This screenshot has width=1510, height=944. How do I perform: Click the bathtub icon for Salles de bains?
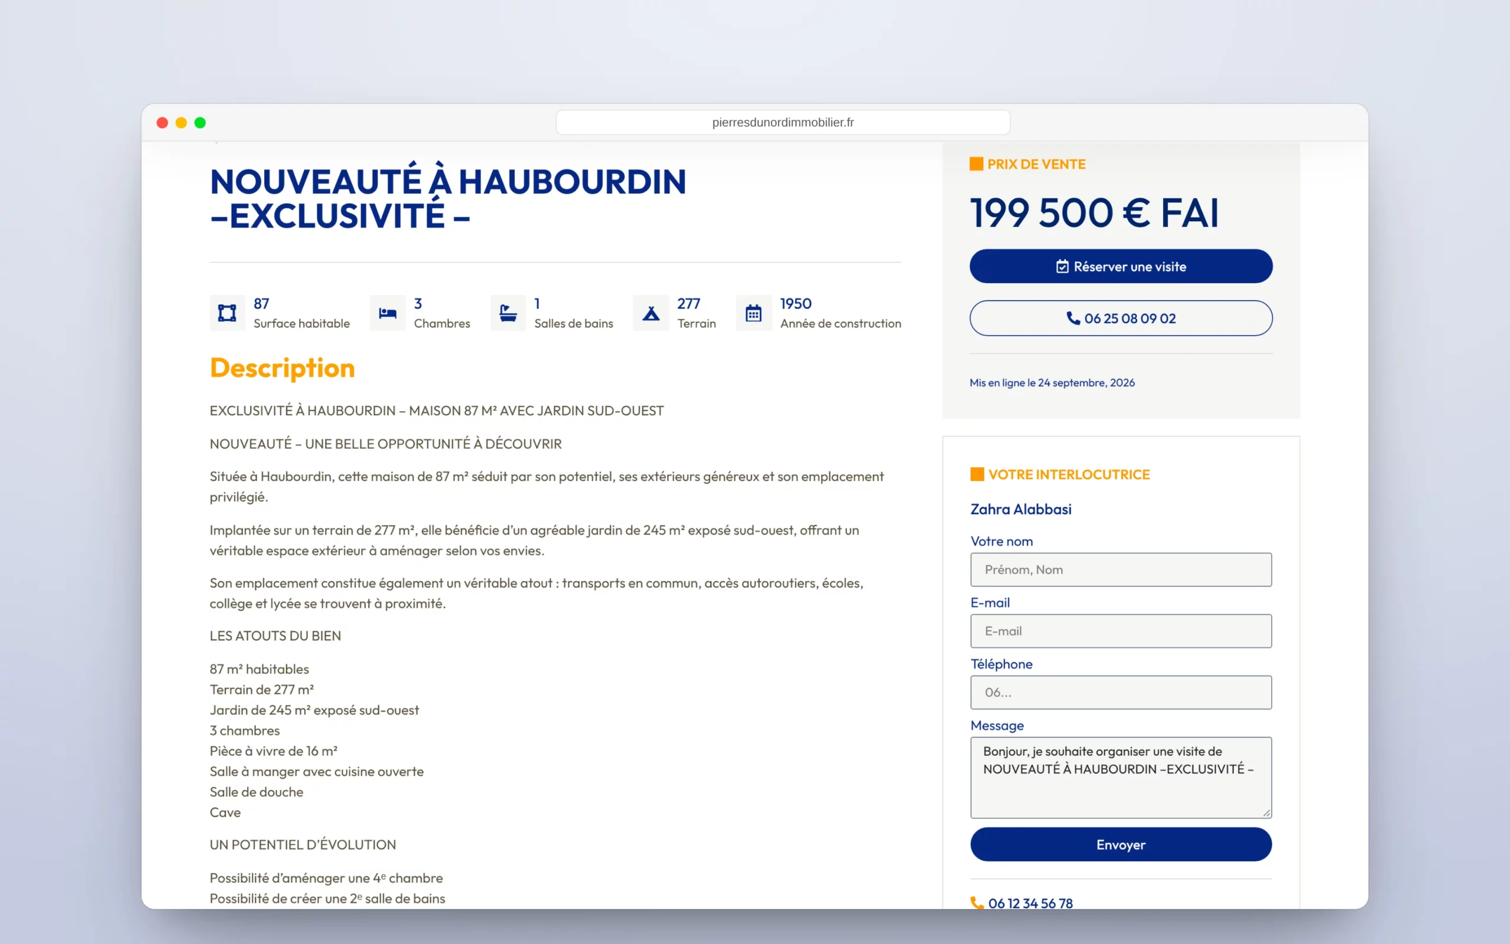tap(508, 313)
